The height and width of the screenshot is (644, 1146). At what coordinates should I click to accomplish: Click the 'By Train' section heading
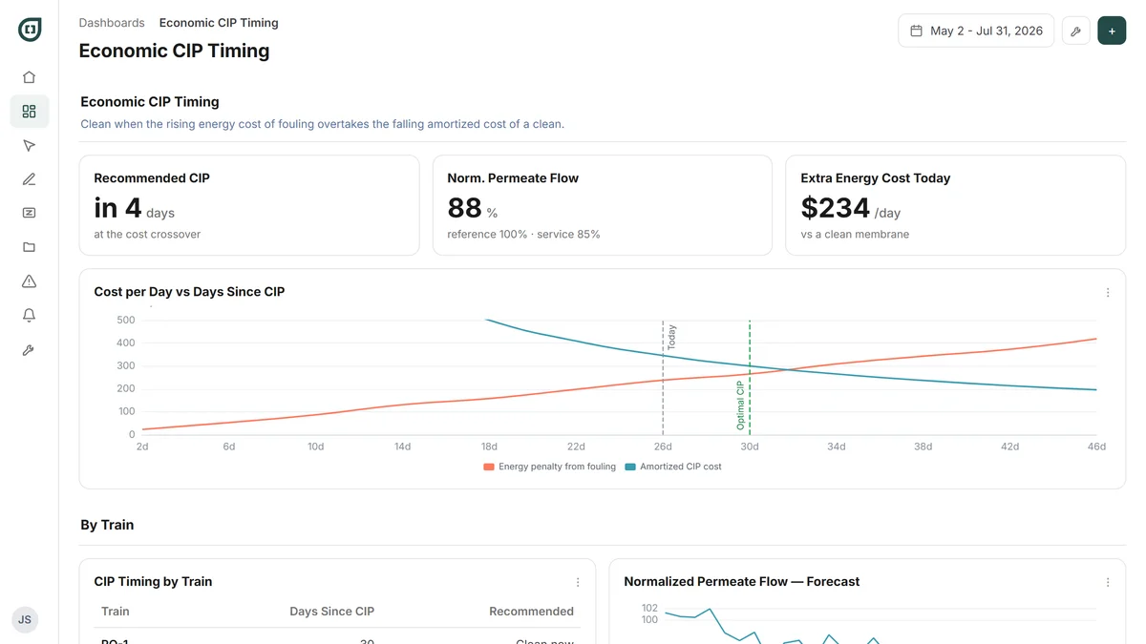click(107, 525)
